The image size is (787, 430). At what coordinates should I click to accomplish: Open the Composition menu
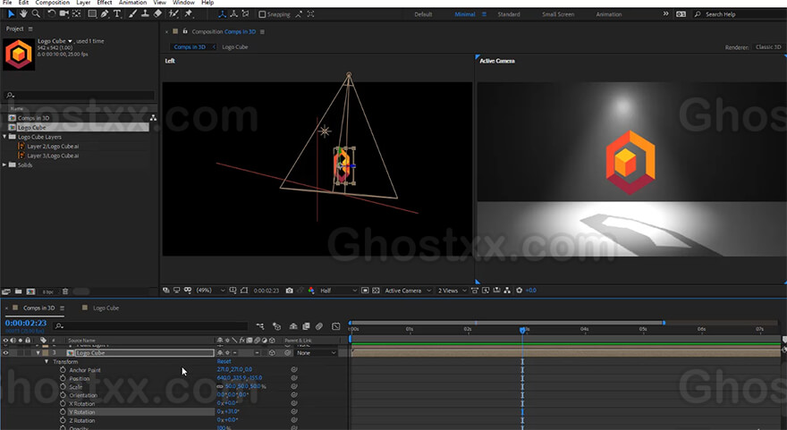pos(52,3)
